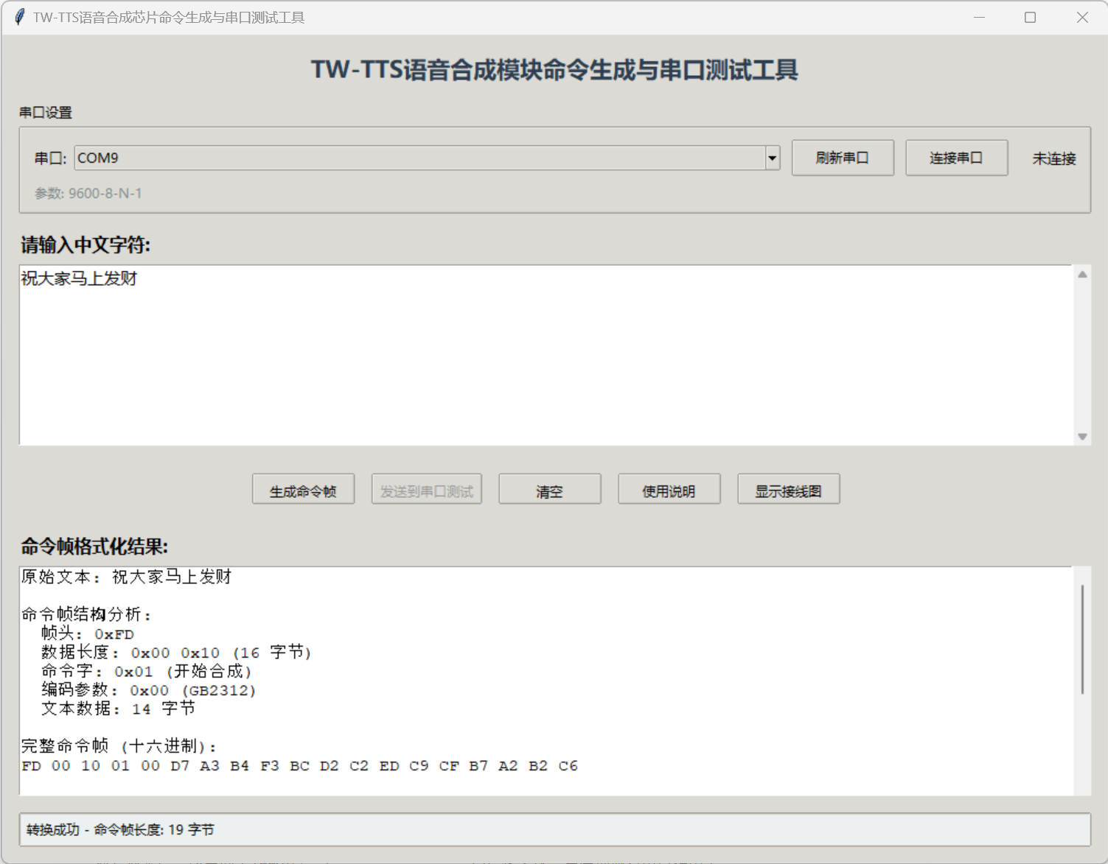The height and width of the screenshot is (864, 1108).
Task: Focus the Chinese text input area
Action: [546, 355]
